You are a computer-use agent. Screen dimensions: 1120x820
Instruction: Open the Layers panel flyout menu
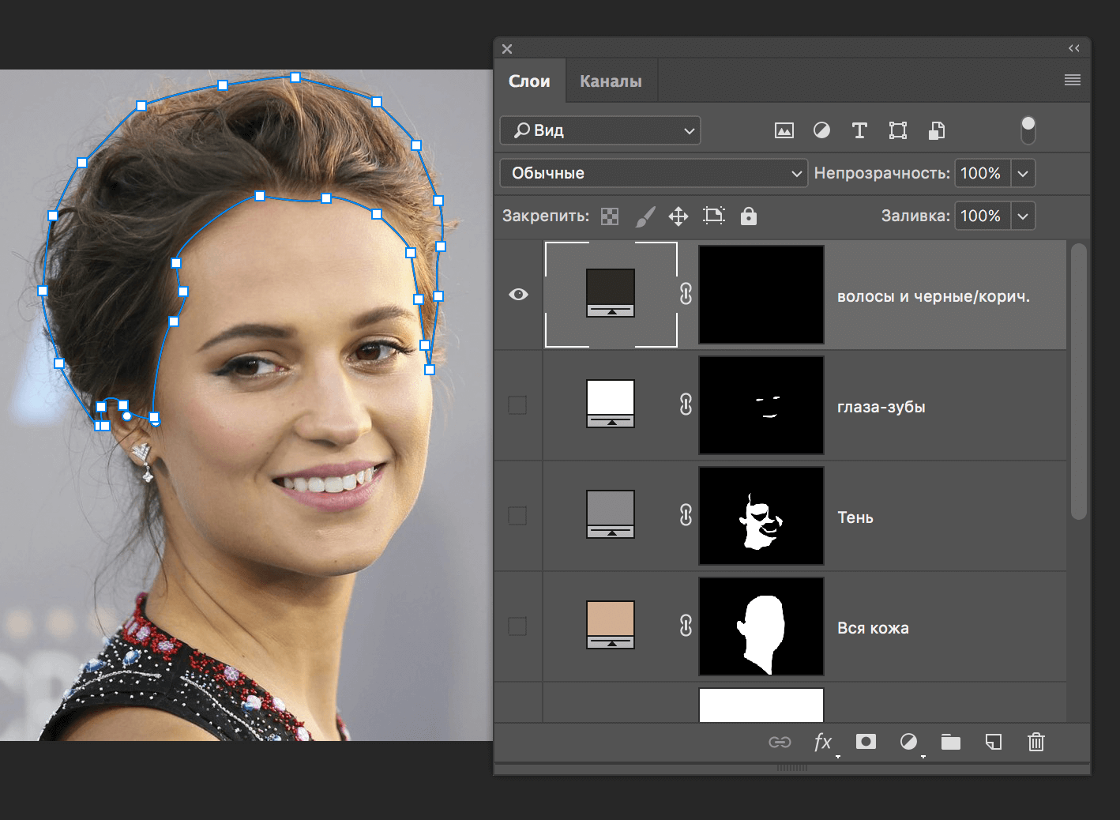click(x=1072, y=80)
